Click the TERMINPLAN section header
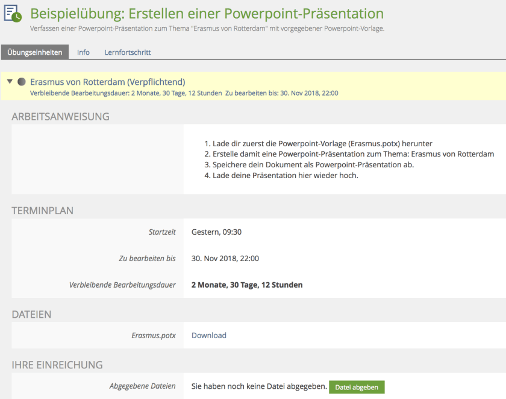This screenshot has width=506, height=399. (x=42, y=211)
